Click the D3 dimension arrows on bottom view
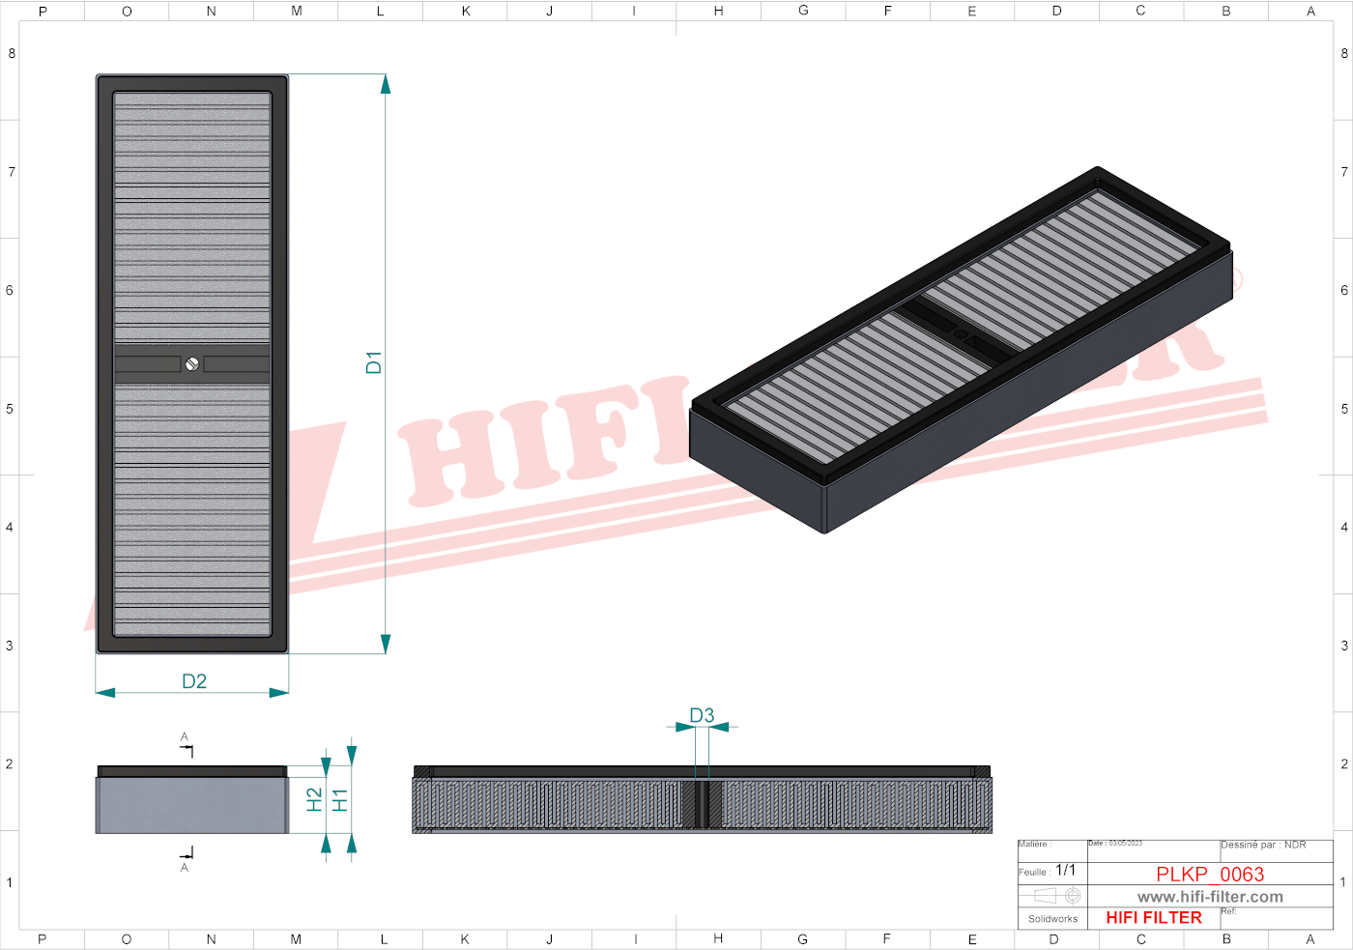Screen dimensions: 1353x950 (x=701, y=728)
